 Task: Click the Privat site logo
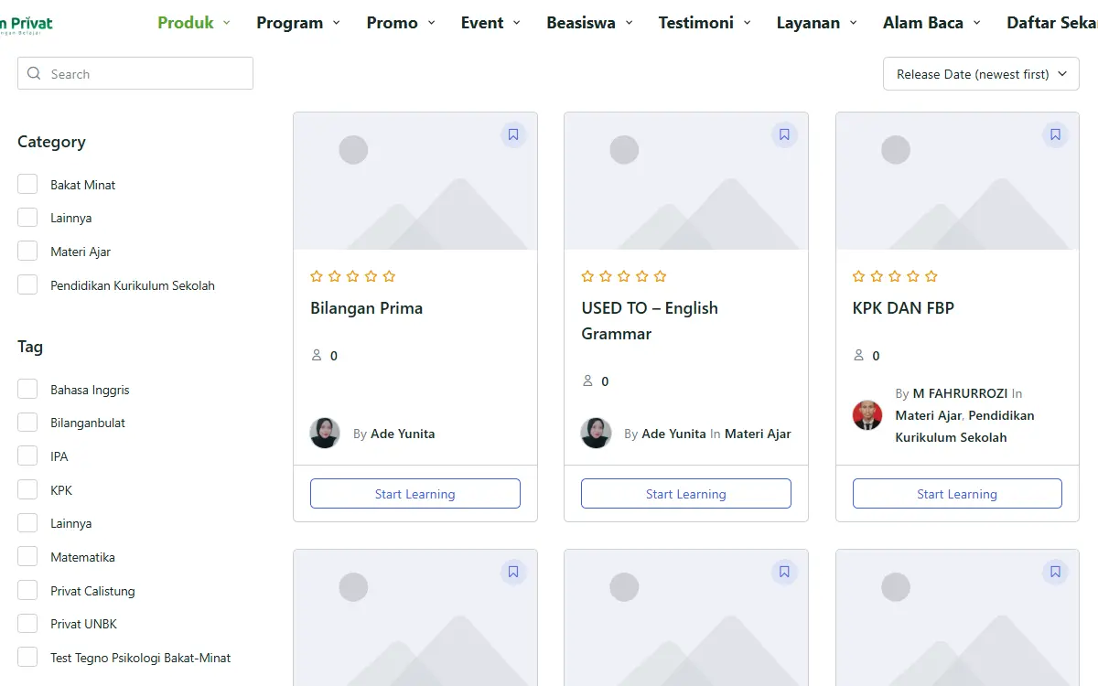[x=27, y=24]
